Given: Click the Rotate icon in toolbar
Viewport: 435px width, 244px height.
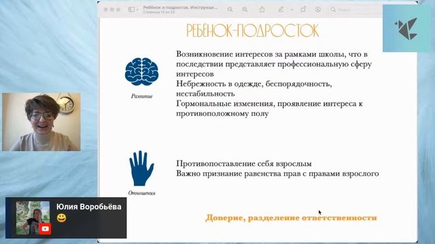Looking at the screenshot, I should tap(303, 9).
